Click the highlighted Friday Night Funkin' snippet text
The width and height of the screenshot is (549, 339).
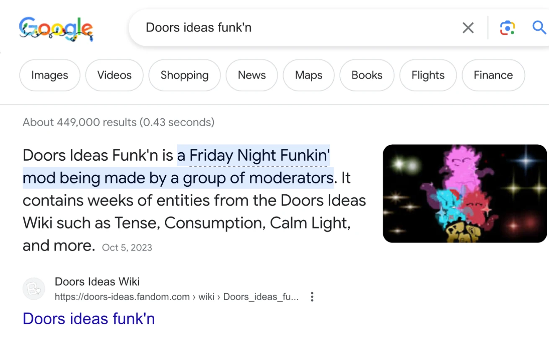[x=253, y=155]
